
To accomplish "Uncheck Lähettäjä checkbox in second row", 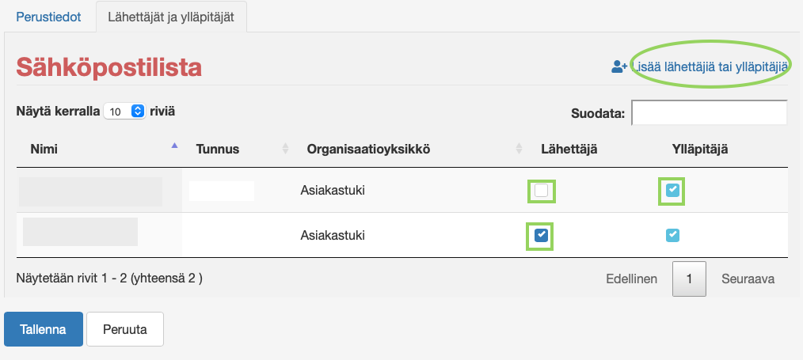I will point(541,235).
